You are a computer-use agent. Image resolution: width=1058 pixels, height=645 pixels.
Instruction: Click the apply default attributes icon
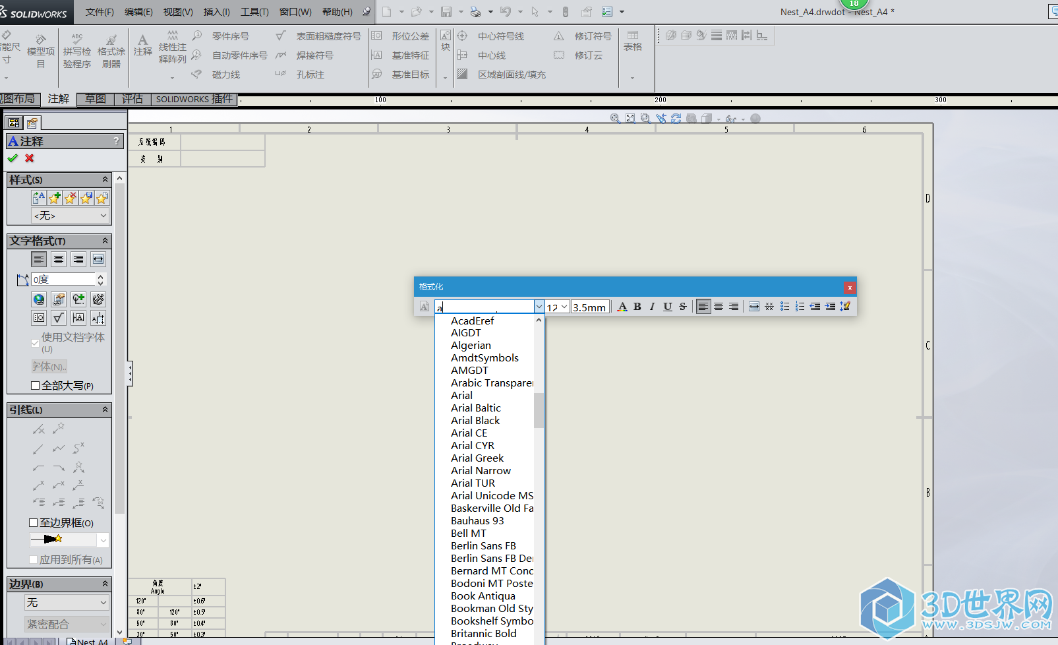[39, 198]
